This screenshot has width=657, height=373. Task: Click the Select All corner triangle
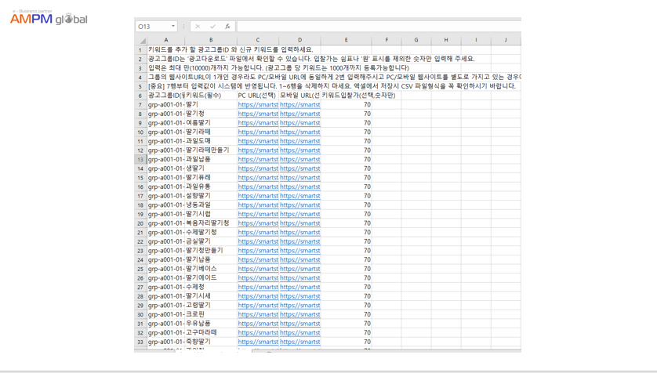point(143,40)
